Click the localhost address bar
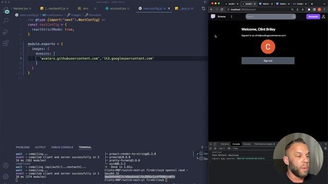This screenshot has height=184, width=328. (258, 10)
